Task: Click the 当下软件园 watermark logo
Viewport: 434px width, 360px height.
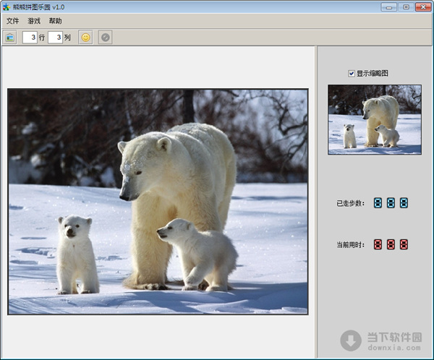Action: coord(382,340)
